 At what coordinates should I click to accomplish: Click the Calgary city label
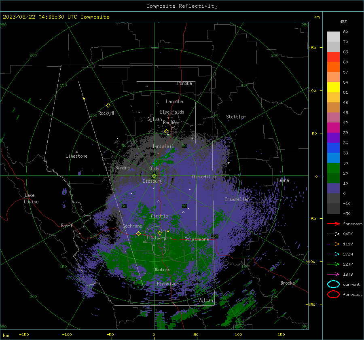pyautogui.click(x=158, y=238)
